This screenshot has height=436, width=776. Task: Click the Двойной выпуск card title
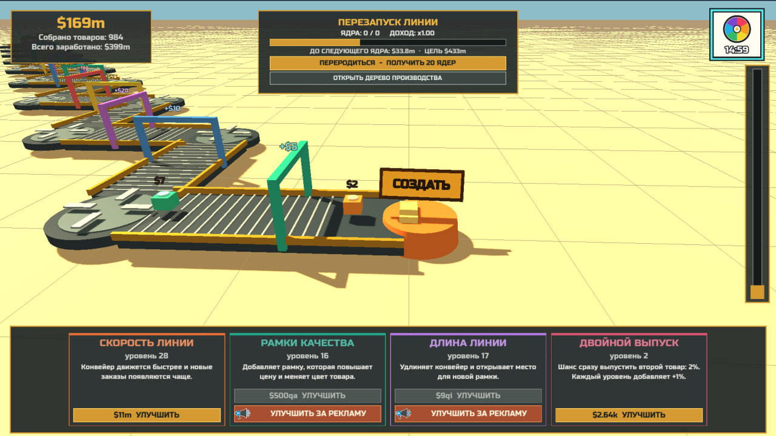629,343
